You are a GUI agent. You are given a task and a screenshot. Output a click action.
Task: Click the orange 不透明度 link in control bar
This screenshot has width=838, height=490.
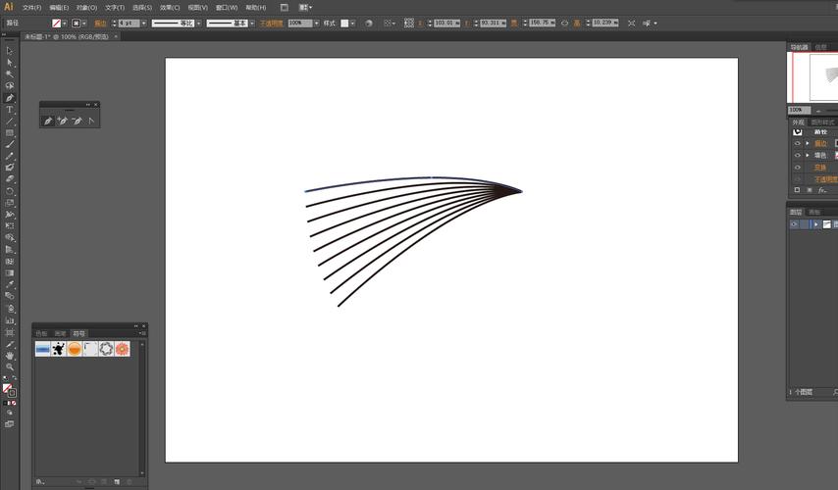[272, 23]
